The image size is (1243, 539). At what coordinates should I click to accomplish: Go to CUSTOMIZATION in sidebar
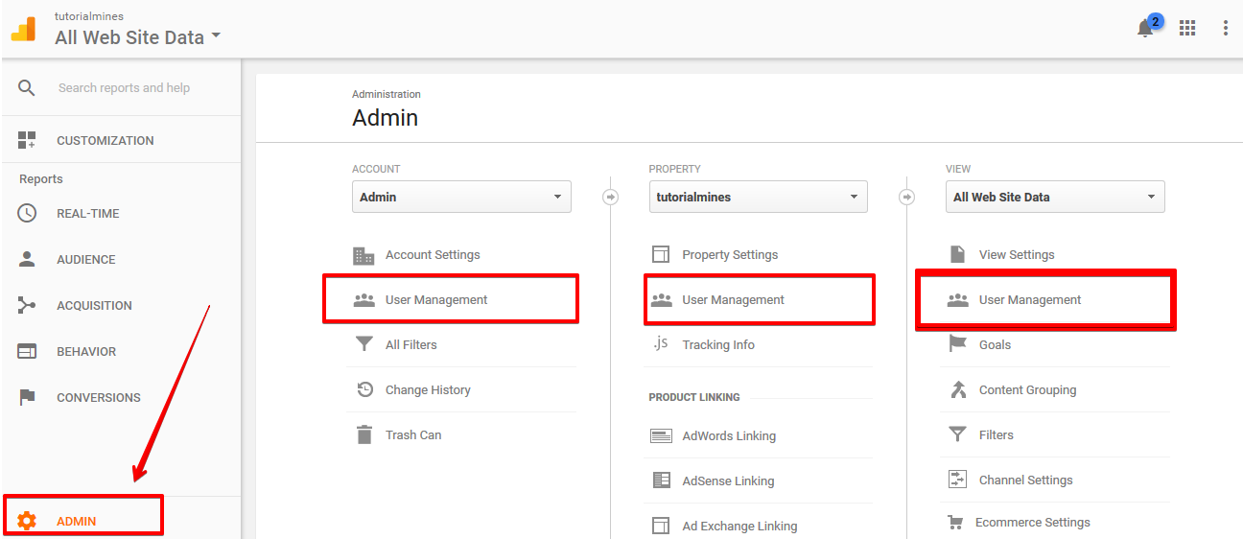[105, 140]
